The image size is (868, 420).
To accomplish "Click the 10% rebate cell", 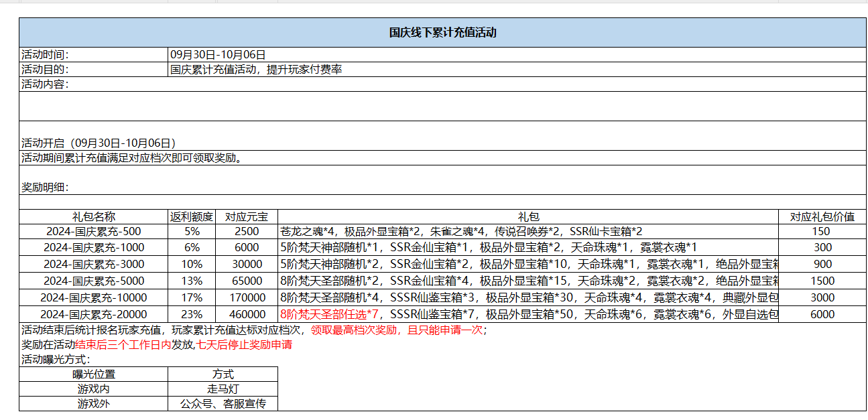I will click(x=192, y=265).
